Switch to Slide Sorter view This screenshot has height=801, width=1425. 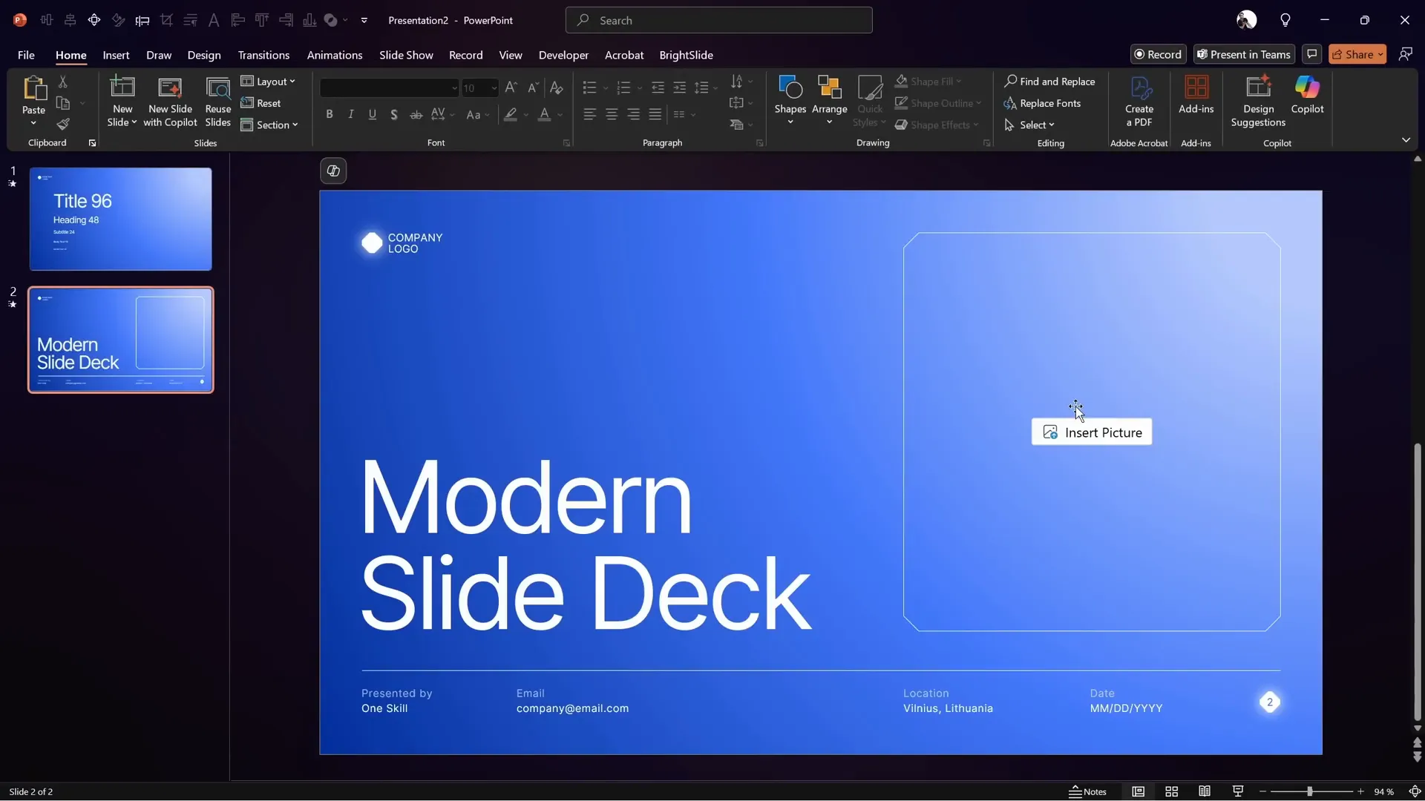click(1171, 791)
